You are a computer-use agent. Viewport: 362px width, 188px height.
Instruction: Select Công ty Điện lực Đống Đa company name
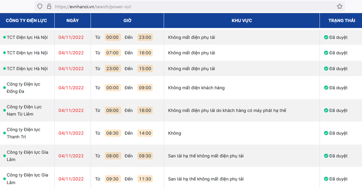pos(24,88)
